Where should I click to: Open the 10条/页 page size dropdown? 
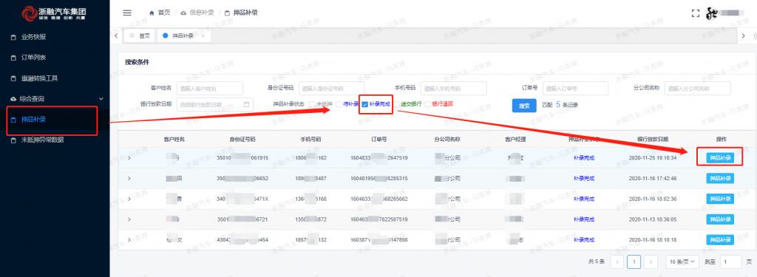coord(682,261)
